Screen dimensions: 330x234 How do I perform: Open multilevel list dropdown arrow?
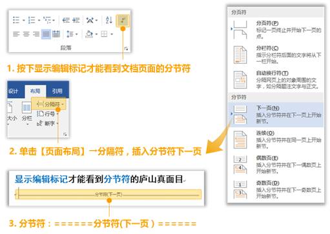[x=54, y=21]
